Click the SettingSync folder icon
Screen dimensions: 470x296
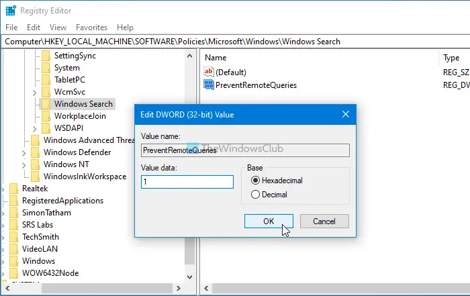46,56
